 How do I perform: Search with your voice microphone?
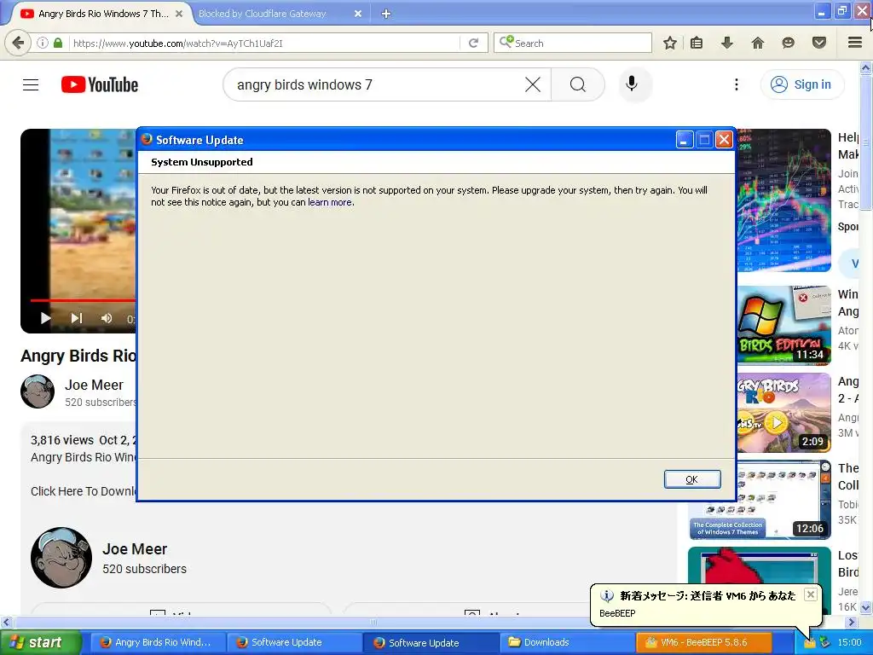(632, 84)
